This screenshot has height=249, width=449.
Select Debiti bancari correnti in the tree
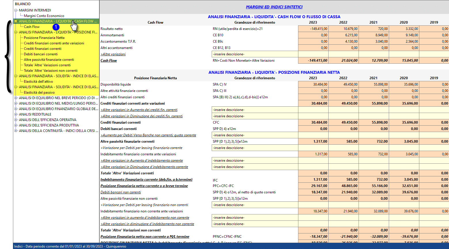point(41,54)
